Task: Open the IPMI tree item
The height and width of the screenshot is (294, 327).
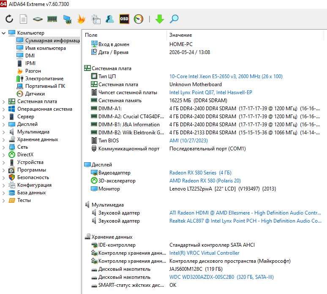Action: [30, 63]
